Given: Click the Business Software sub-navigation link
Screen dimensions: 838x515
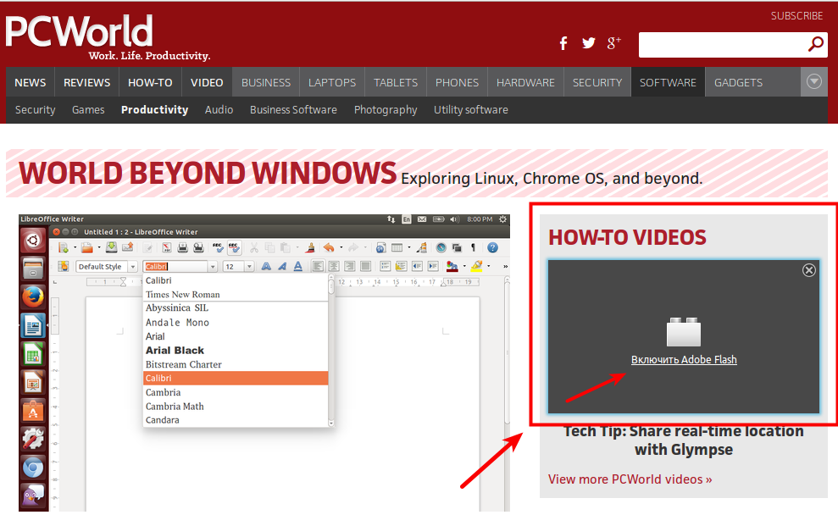Looking at the screenshot, I should (293, 109).
